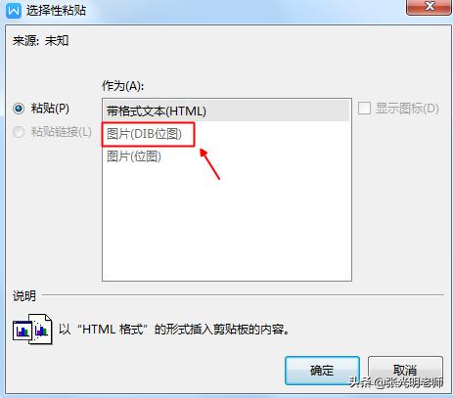453x398 pixels.
Task: Choose 带格式文本(HTML) in the list
Action: (226, 111)
